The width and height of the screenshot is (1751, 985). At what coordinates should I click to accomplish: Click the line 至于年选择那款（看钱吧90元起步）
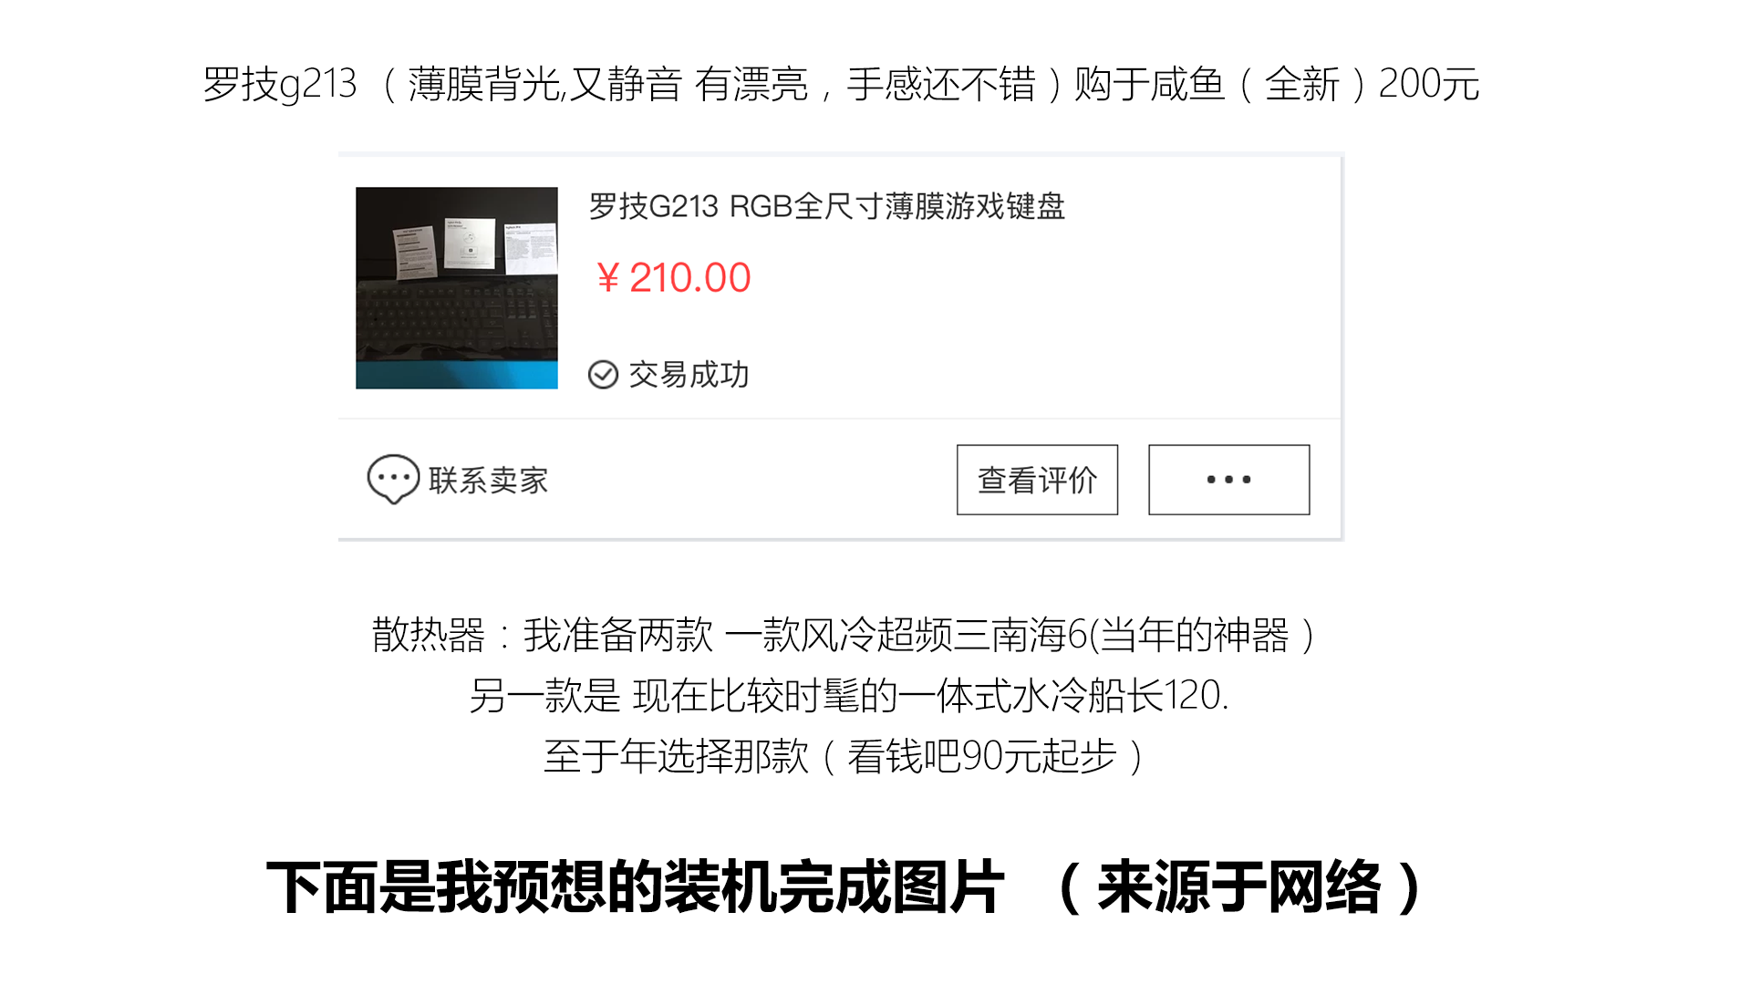click(x=844, y=756)
